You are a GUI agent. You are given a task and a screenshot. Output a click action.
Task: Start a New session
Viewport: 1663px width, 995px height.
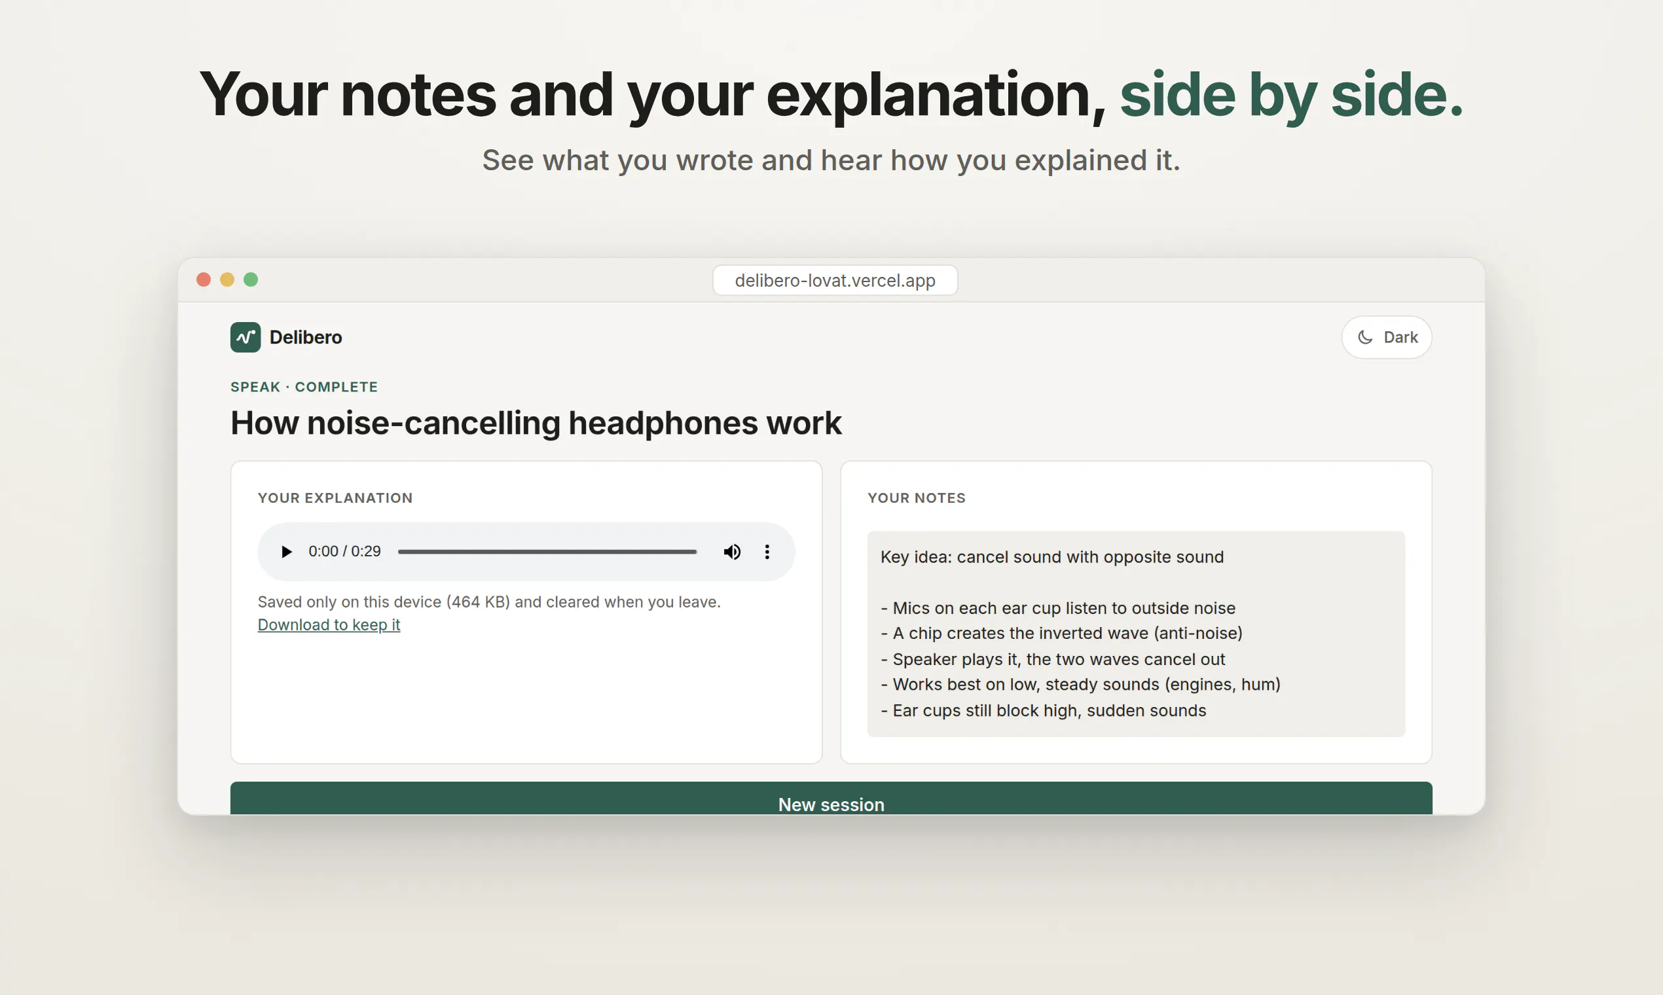[831, 799]
